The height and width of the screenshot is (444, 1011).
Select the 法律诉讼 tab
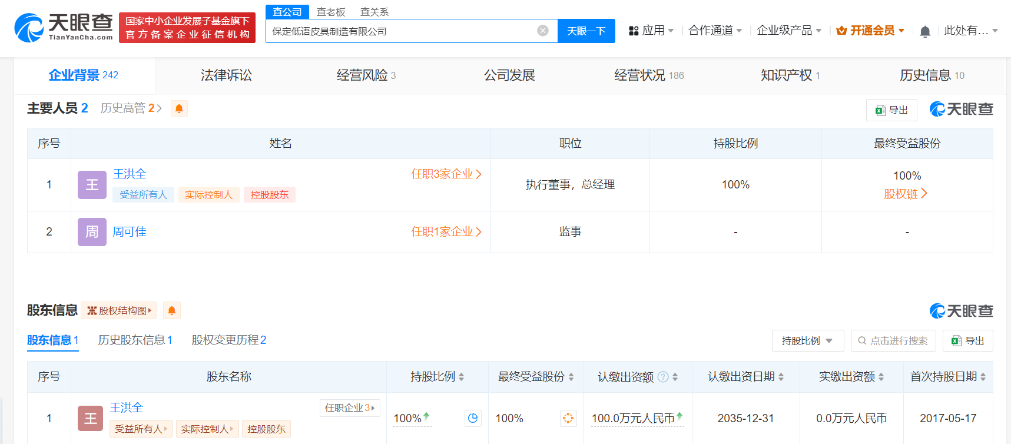226,75
